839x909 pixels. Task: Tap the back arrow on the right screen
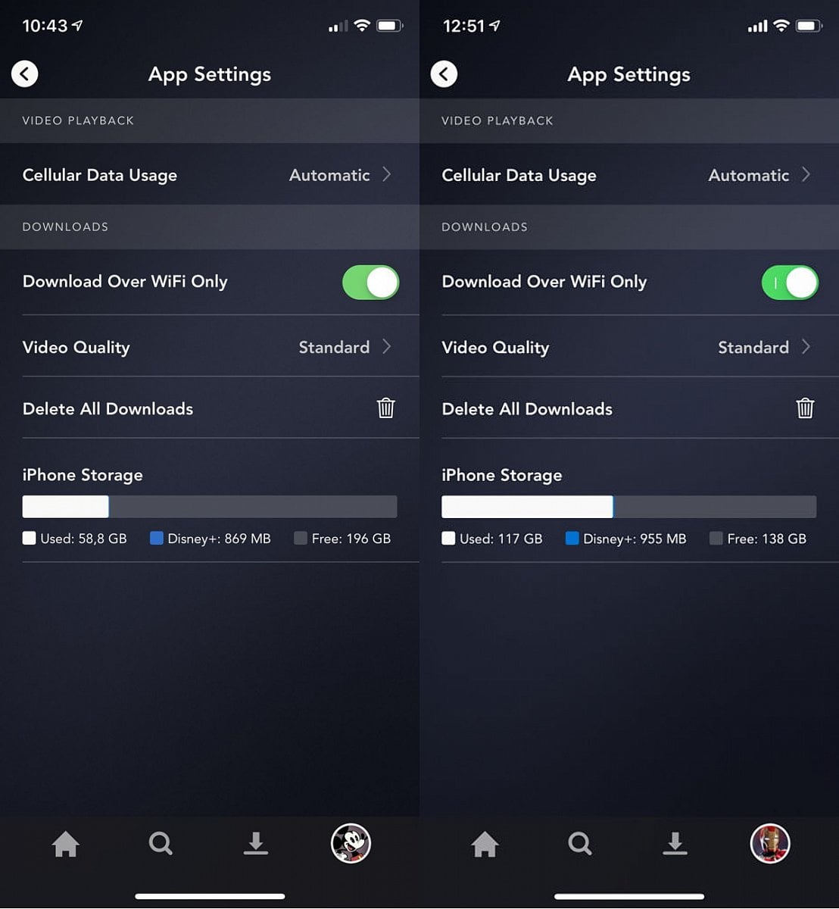click(444, 73)
